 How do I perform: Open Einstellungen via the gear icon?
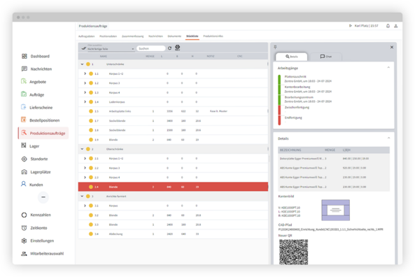[x=24, y=241]
